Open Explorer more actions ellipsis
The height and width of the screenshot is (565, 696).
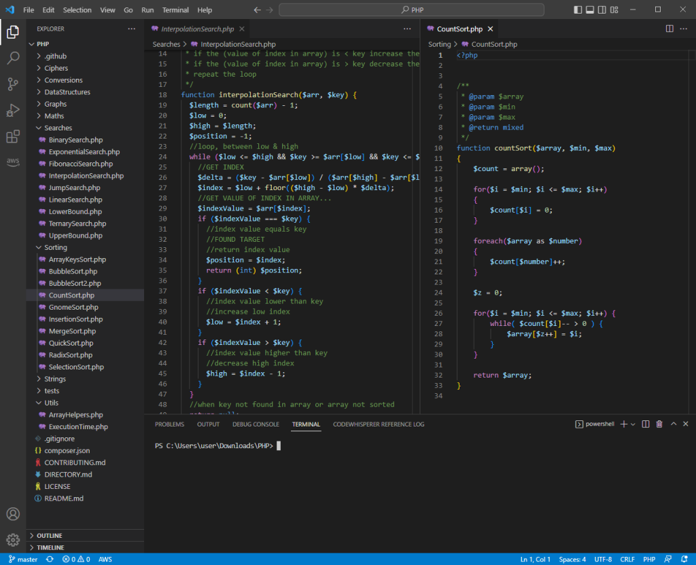coord(131,29)
